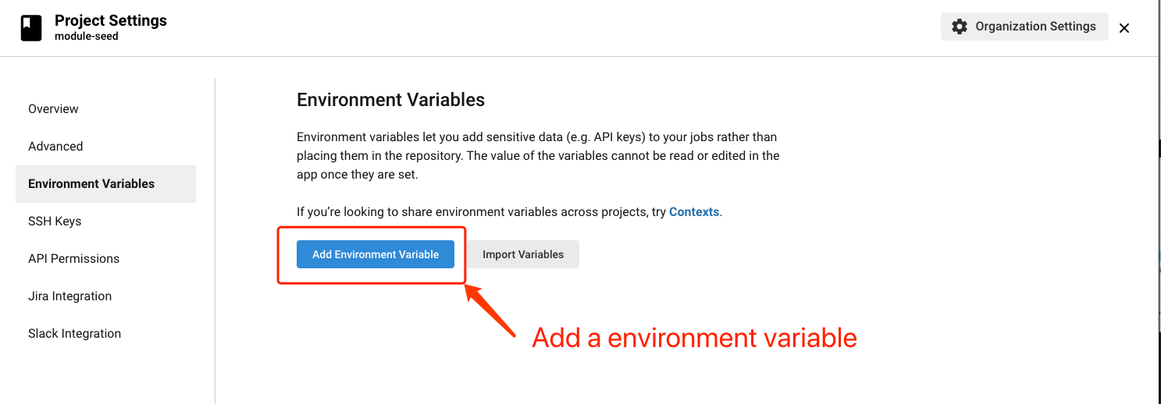Click the Environment Variables main heading
This screenshot has height=404, width=1161.
(390, 100)
